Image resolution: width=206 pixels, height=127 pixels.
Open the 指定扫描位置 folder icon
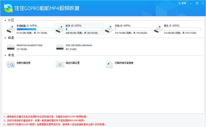[x=60, y=64]
